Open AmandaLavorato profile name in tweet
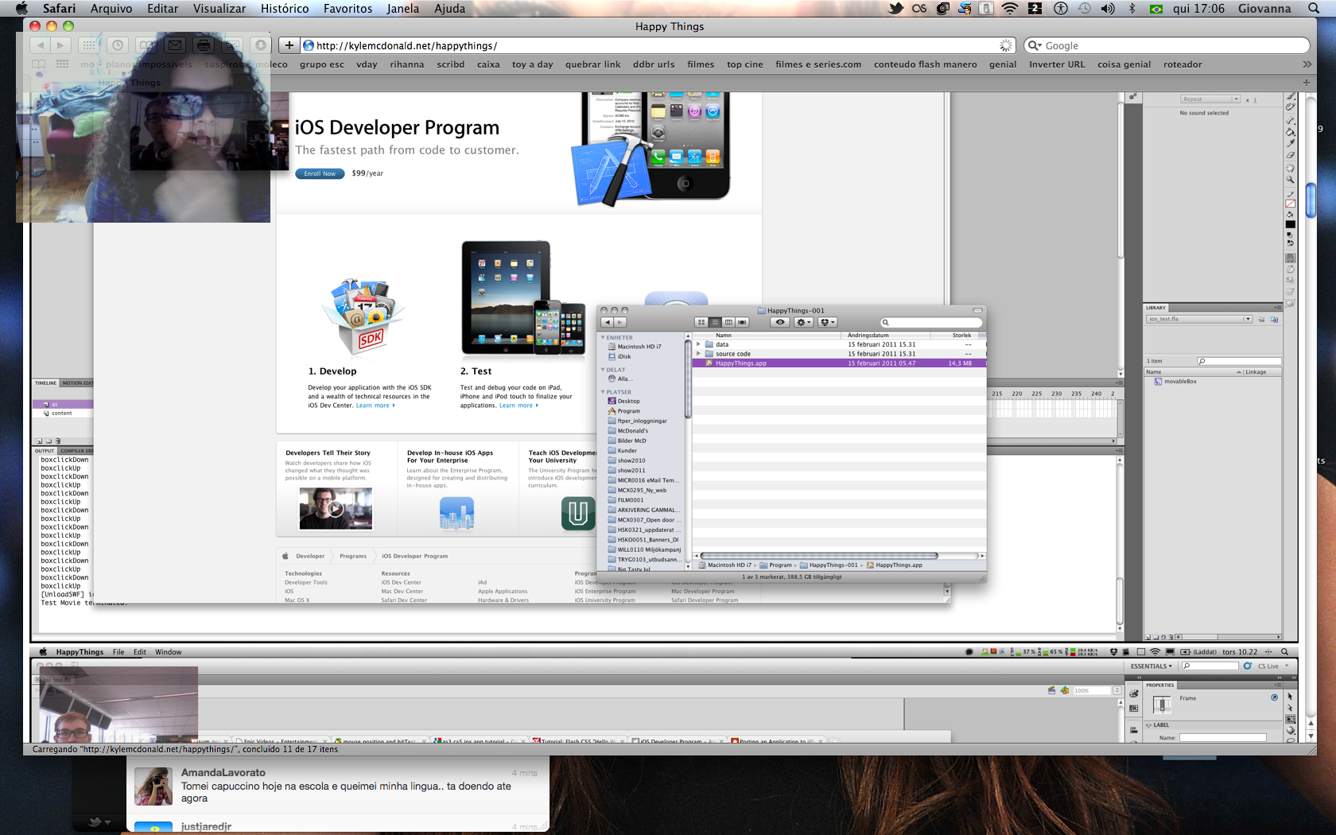Viewport: 1336px width, 835px height. pos(223,772)
